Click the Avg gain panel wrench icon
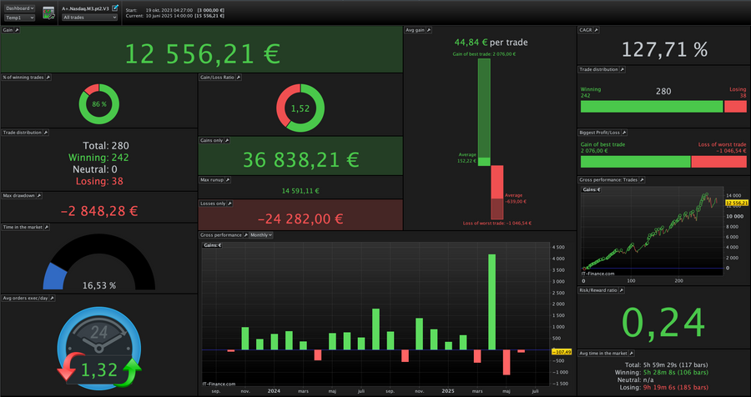The height and width of the screenshot is (397, 751). [429, 30]
